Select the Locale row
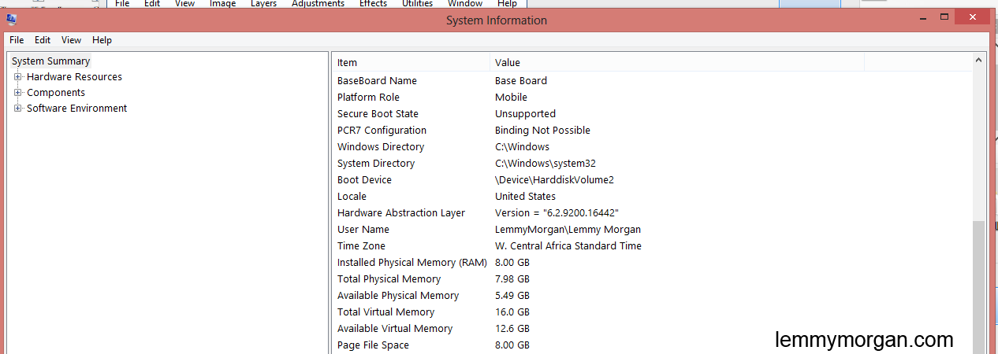This screenshot has width=998, height=354. point(652,197)
